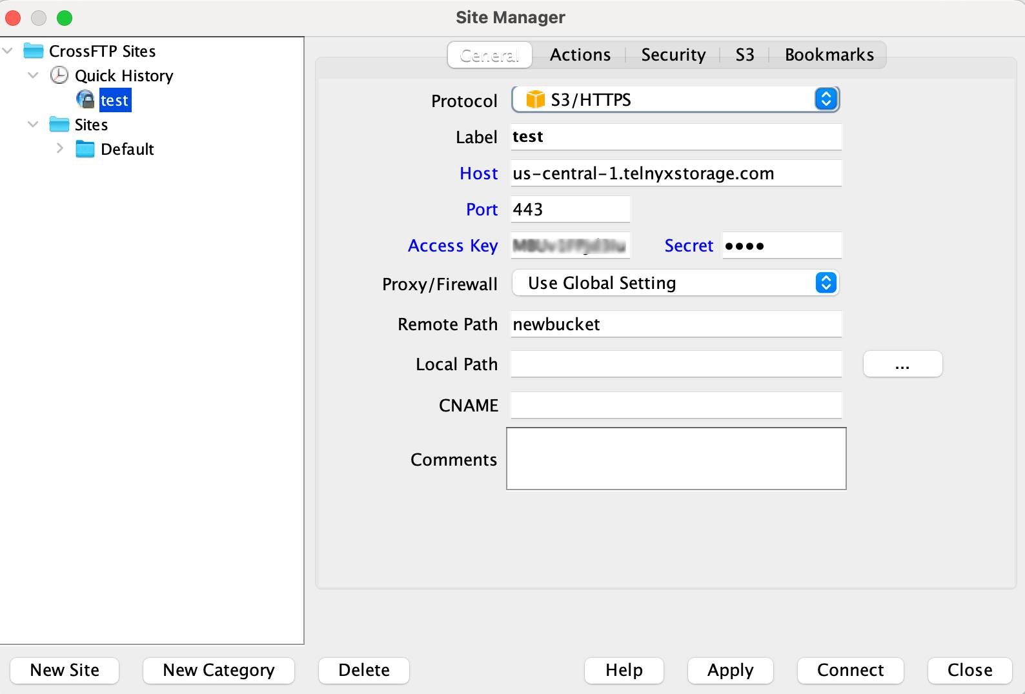
Task: Open the Security tab
Action: 673,55
